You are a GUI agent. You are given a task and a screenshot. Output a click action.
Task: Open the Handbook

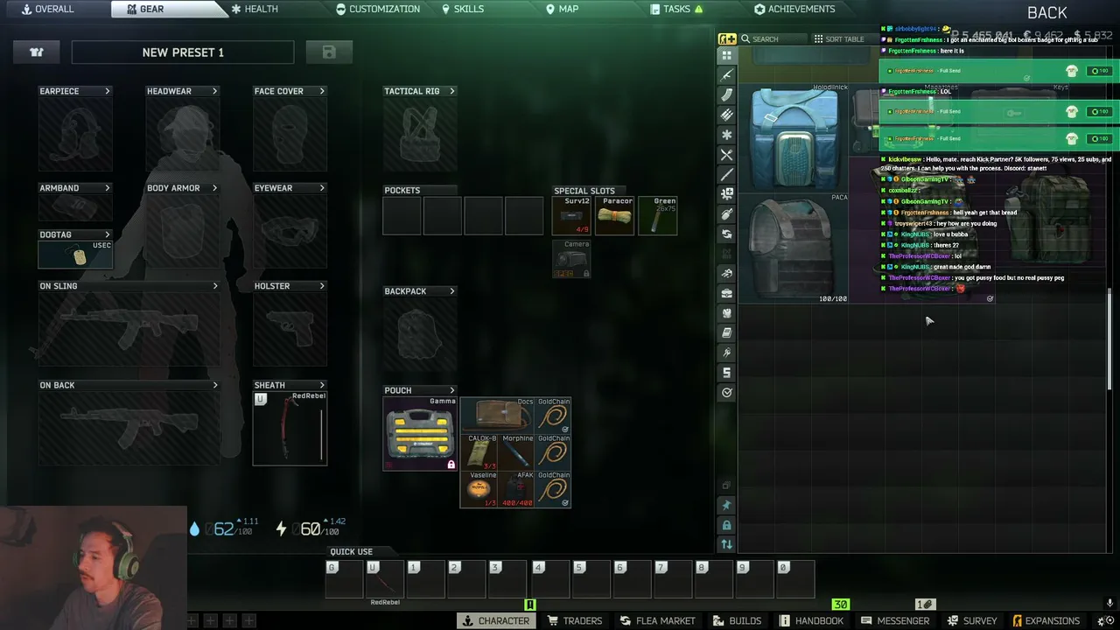[x=811, y=620]
